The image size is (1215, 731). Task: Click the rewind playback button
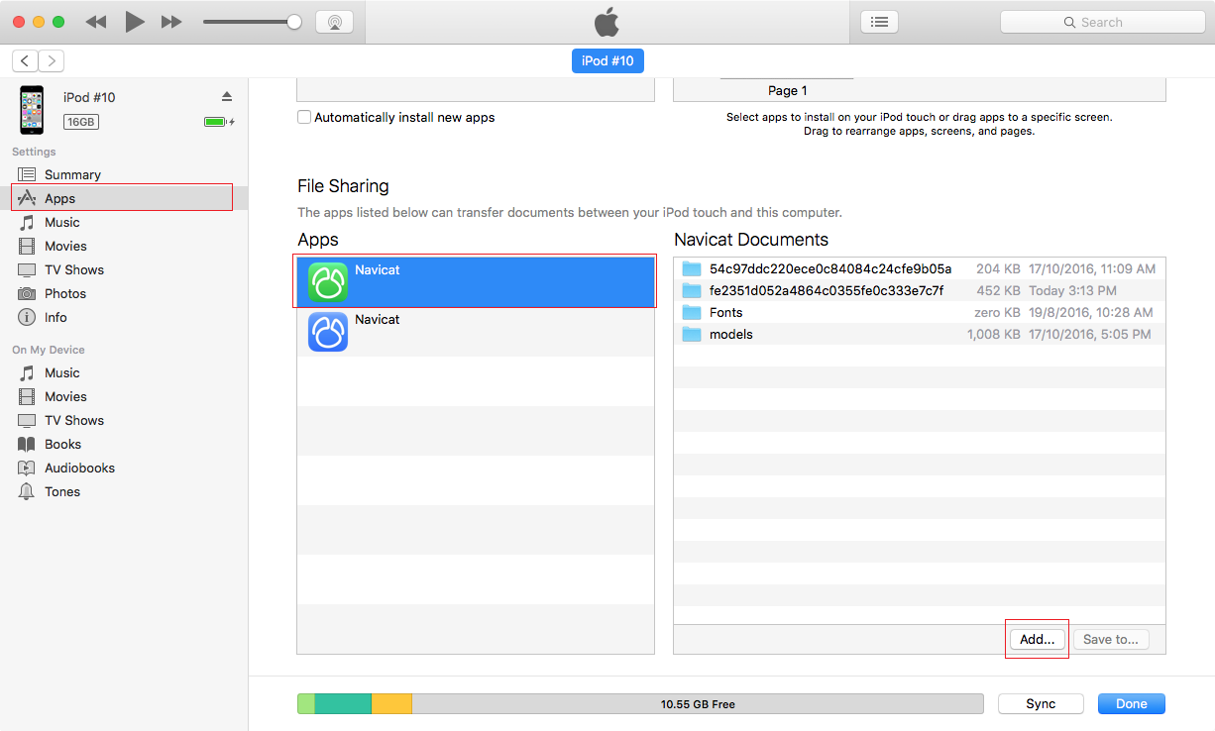point(96,22)
